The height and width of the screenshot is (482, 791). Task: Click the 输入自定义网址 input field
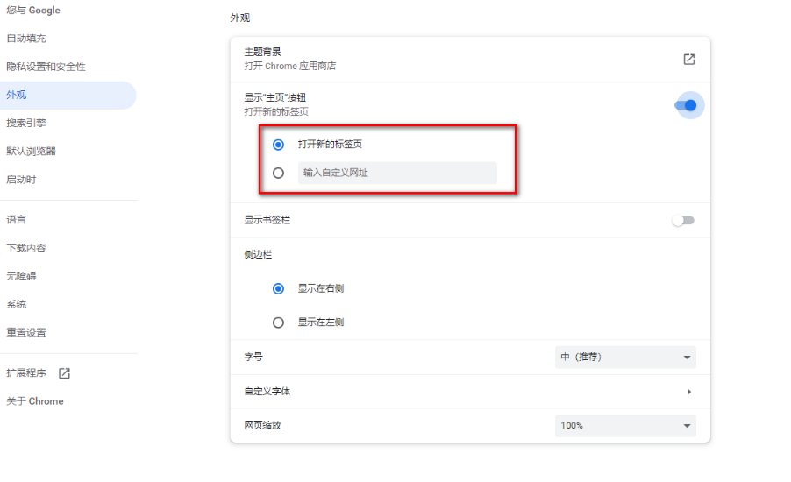[397, 173]
